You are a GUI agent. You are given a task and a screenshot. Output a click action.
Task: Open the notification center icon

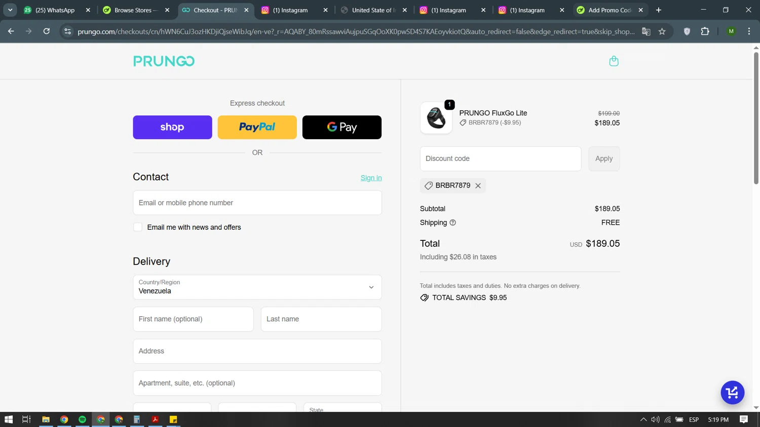click(744, 419)
